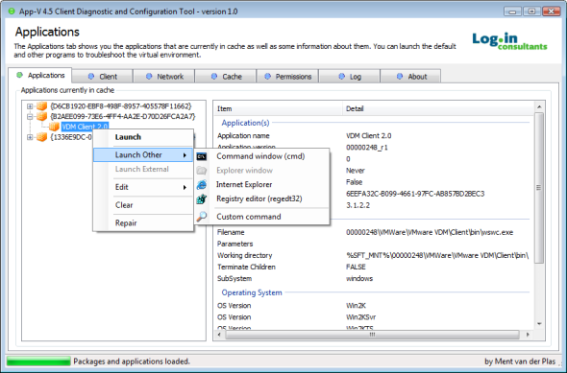
Task: Click the VDM Client 2.0 package icon
Action: [x=54, y=127]
